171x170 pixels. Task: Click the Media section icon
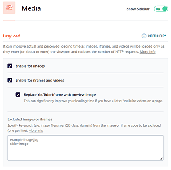(9, 8)
